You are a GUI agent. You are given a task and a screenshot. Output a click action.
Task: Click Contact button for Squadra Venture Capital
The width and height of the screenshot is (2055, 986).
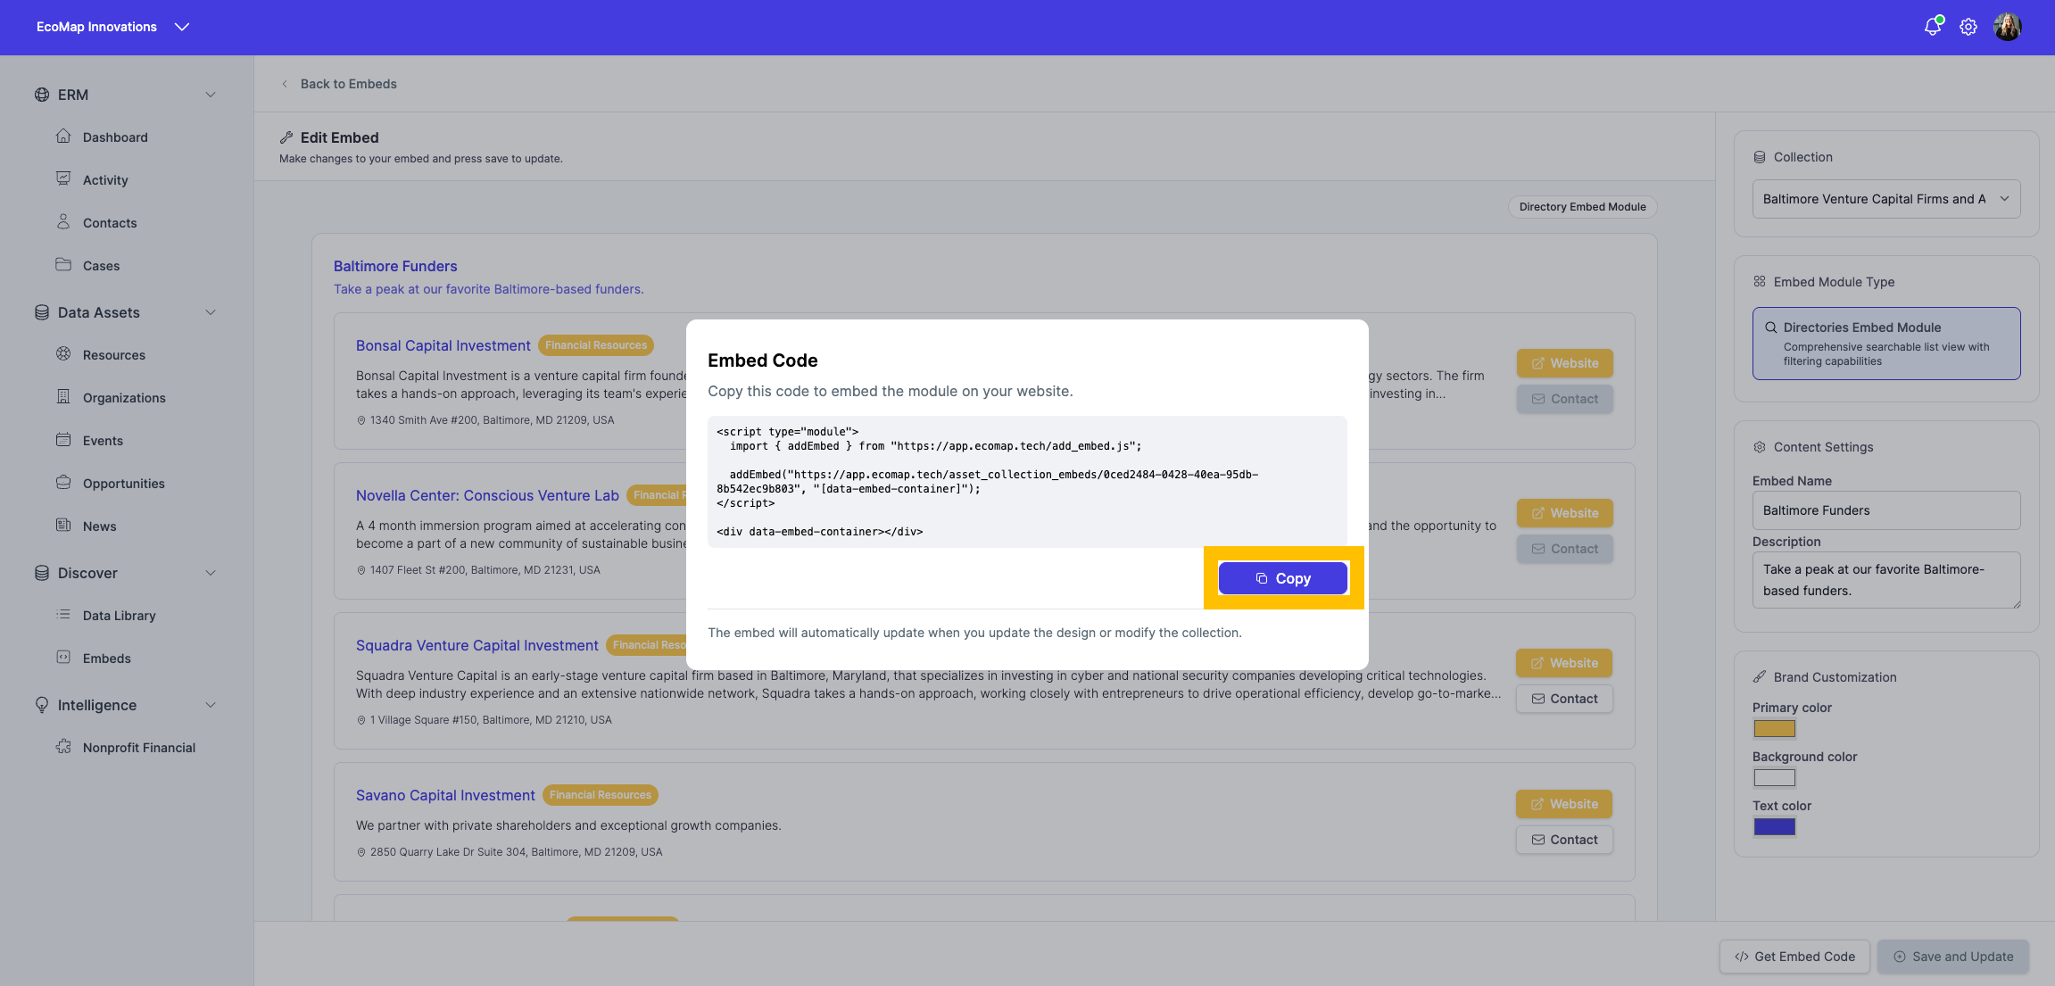[1564, 699]
